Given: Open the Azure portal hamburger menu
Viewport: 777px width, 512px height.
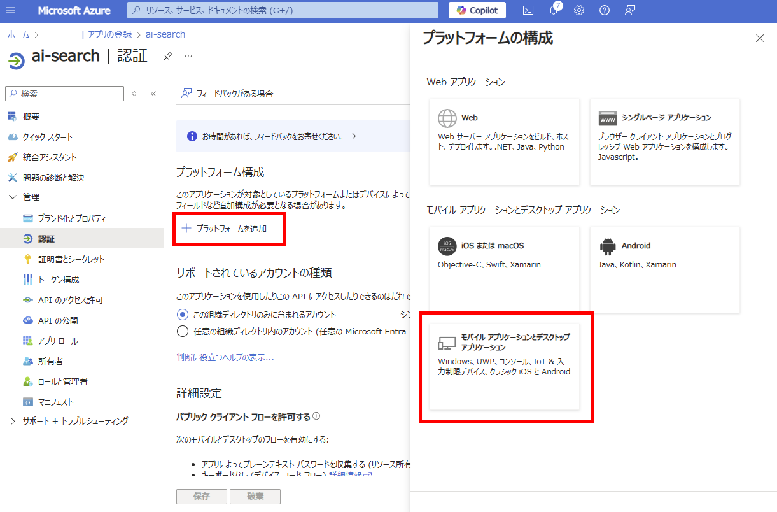Looking at the screenshot, I should click(10, 10).
